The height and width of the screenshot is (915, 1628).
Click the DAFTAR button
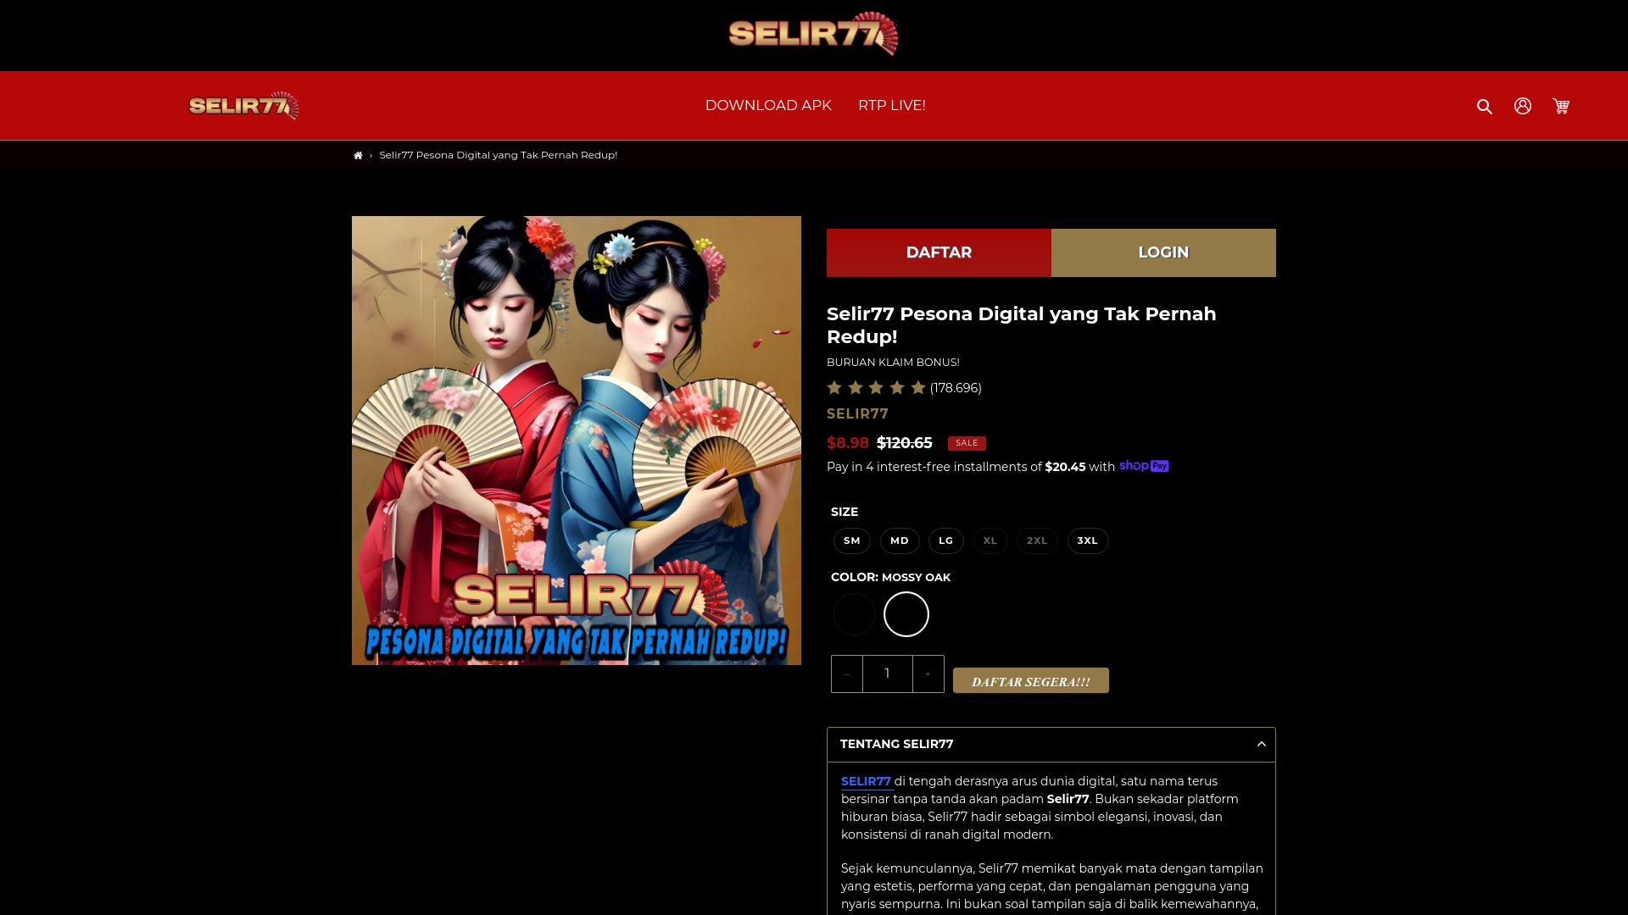pyautogui.click(x=939, y=252)
